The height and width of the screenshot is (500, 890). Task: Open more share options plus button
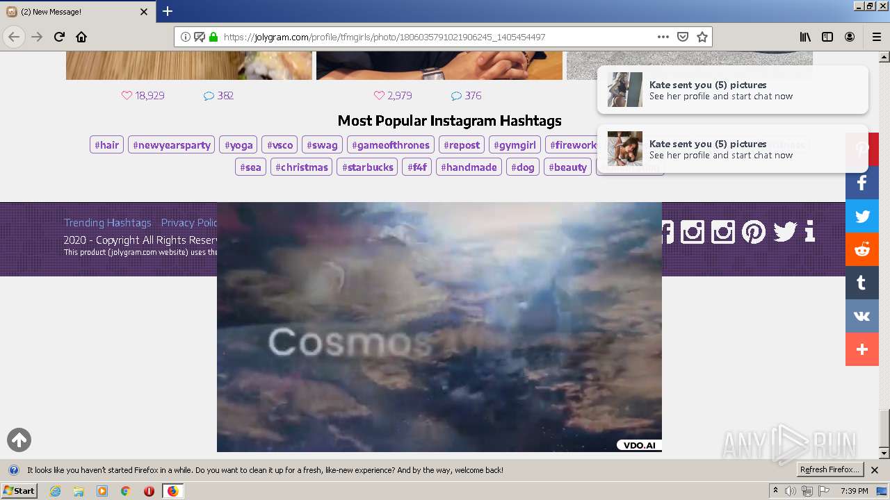862,349
